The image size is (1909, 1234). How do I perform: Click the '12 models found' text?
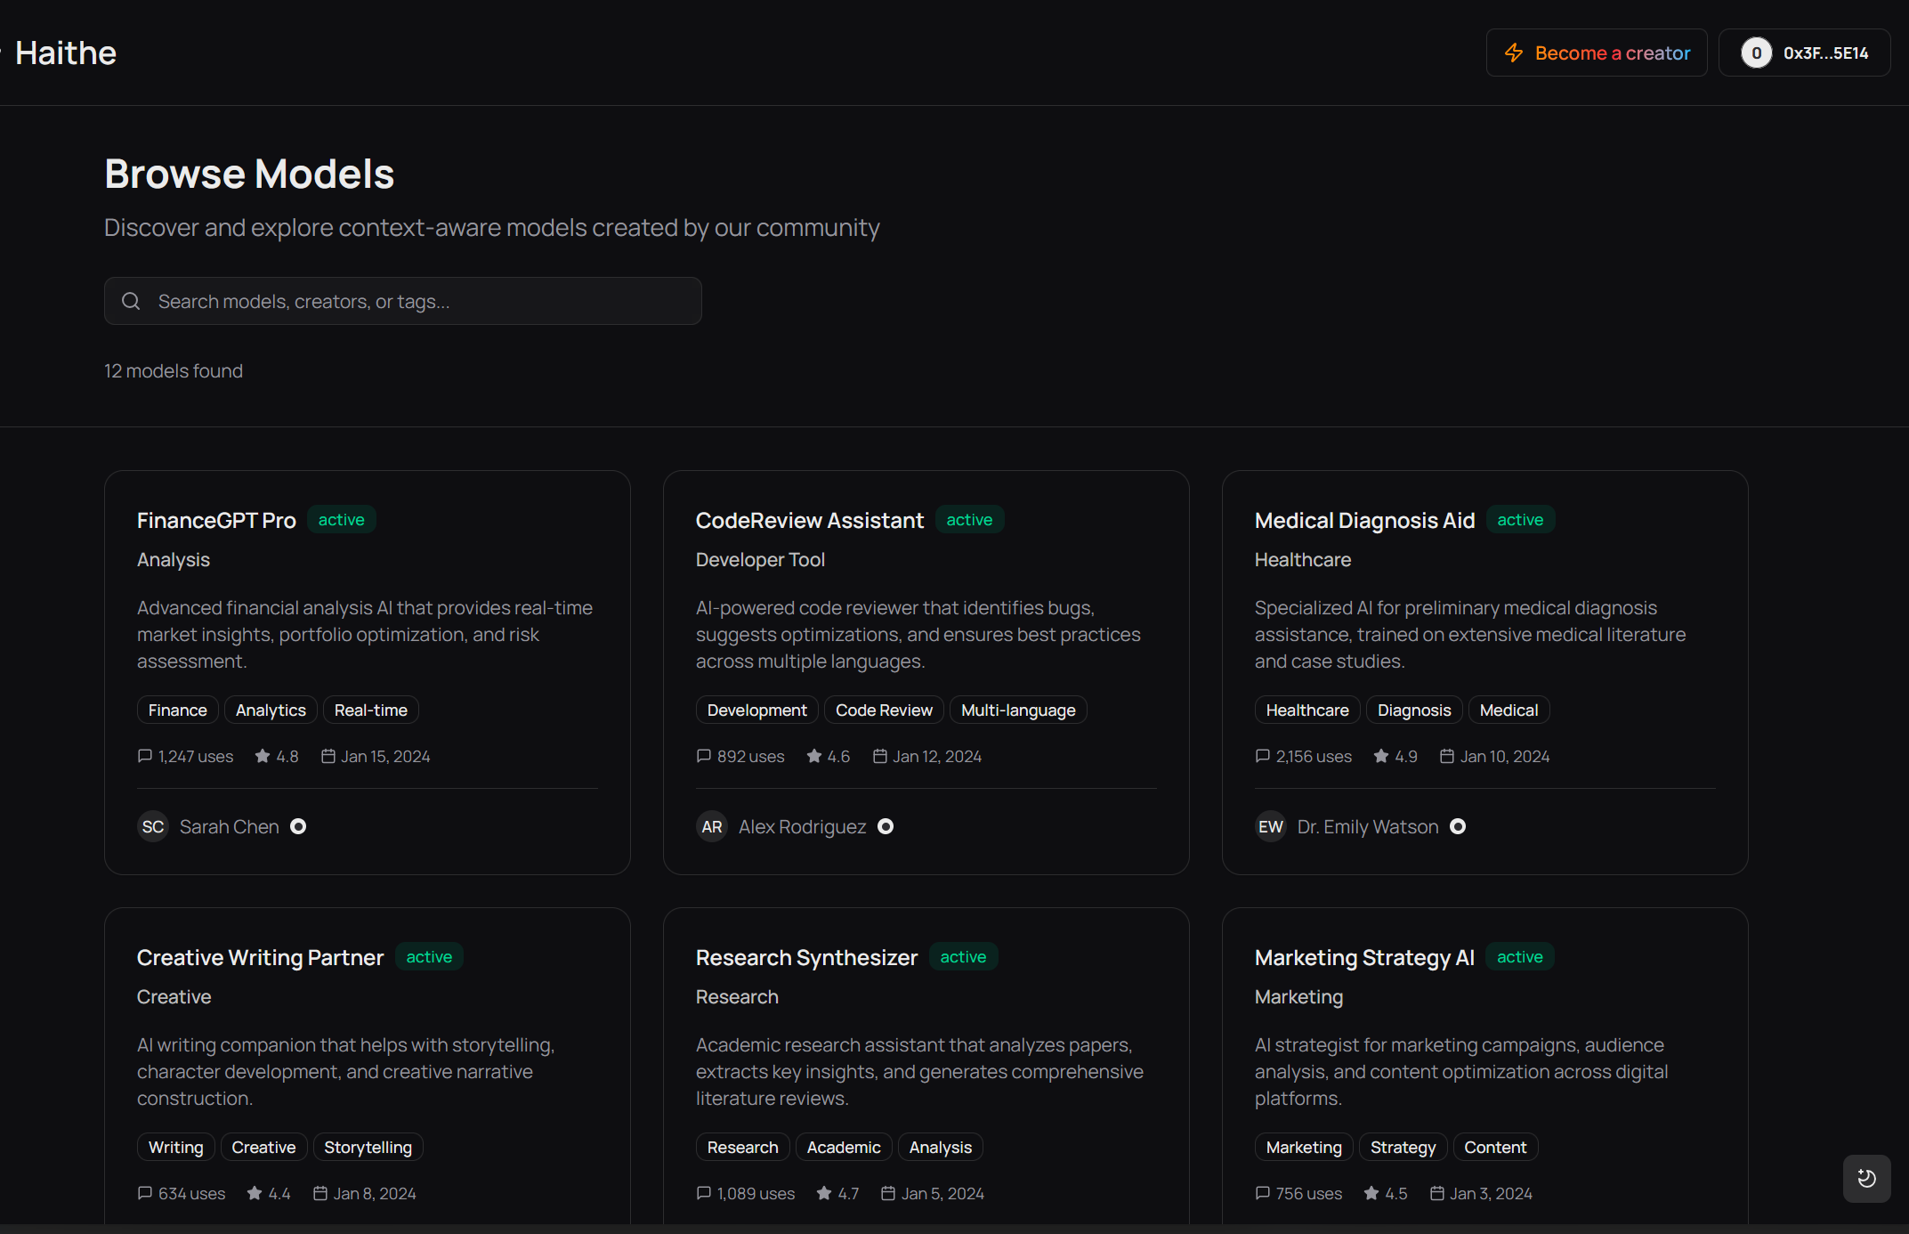pos(174,370)
